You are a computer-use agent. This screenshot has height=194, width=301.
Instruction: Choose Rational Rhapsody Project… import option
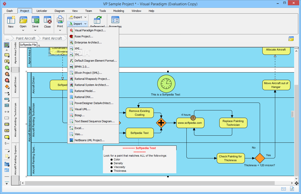coord(93,79)
